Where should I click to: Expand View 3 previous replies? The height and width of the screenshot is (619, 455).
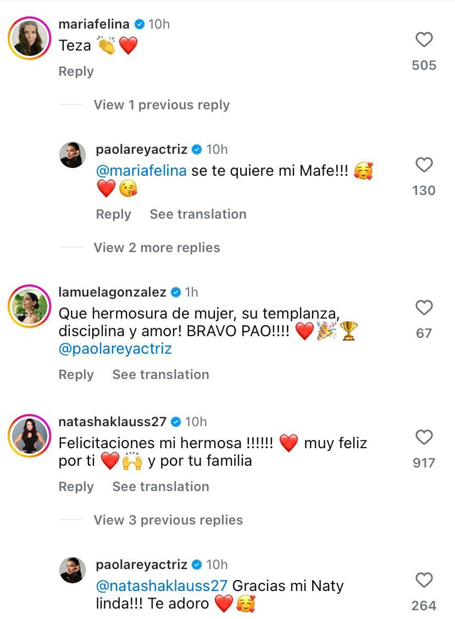pyautogui.click(x=168, y=520)
